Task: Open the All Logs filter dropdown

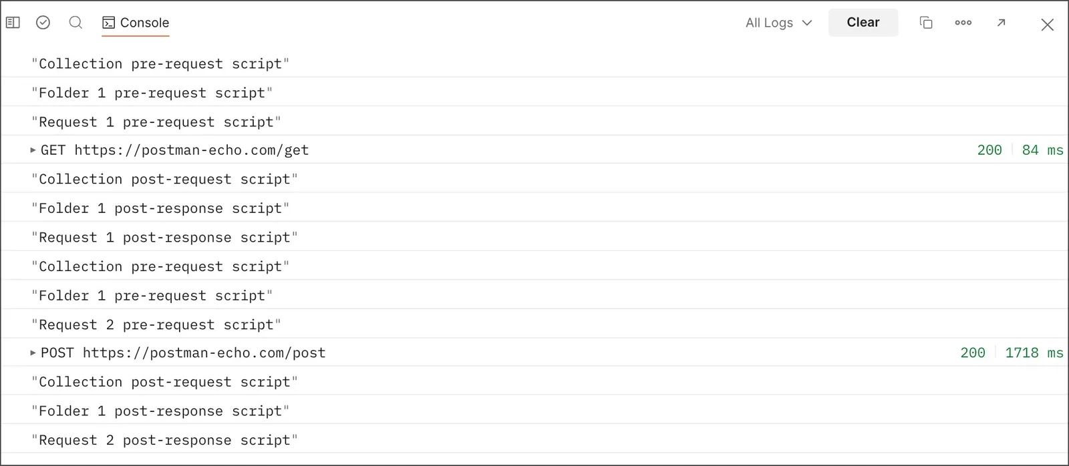Action: tap(779, 23)
